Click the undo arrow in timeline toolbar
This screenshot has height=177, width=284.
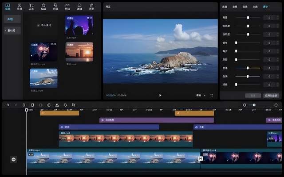(x=8, y=105)
